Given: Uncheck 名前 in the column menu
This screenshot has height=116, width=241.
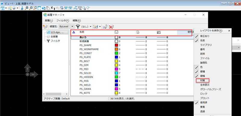Looking at the screenshot, I should pos(202,41).
